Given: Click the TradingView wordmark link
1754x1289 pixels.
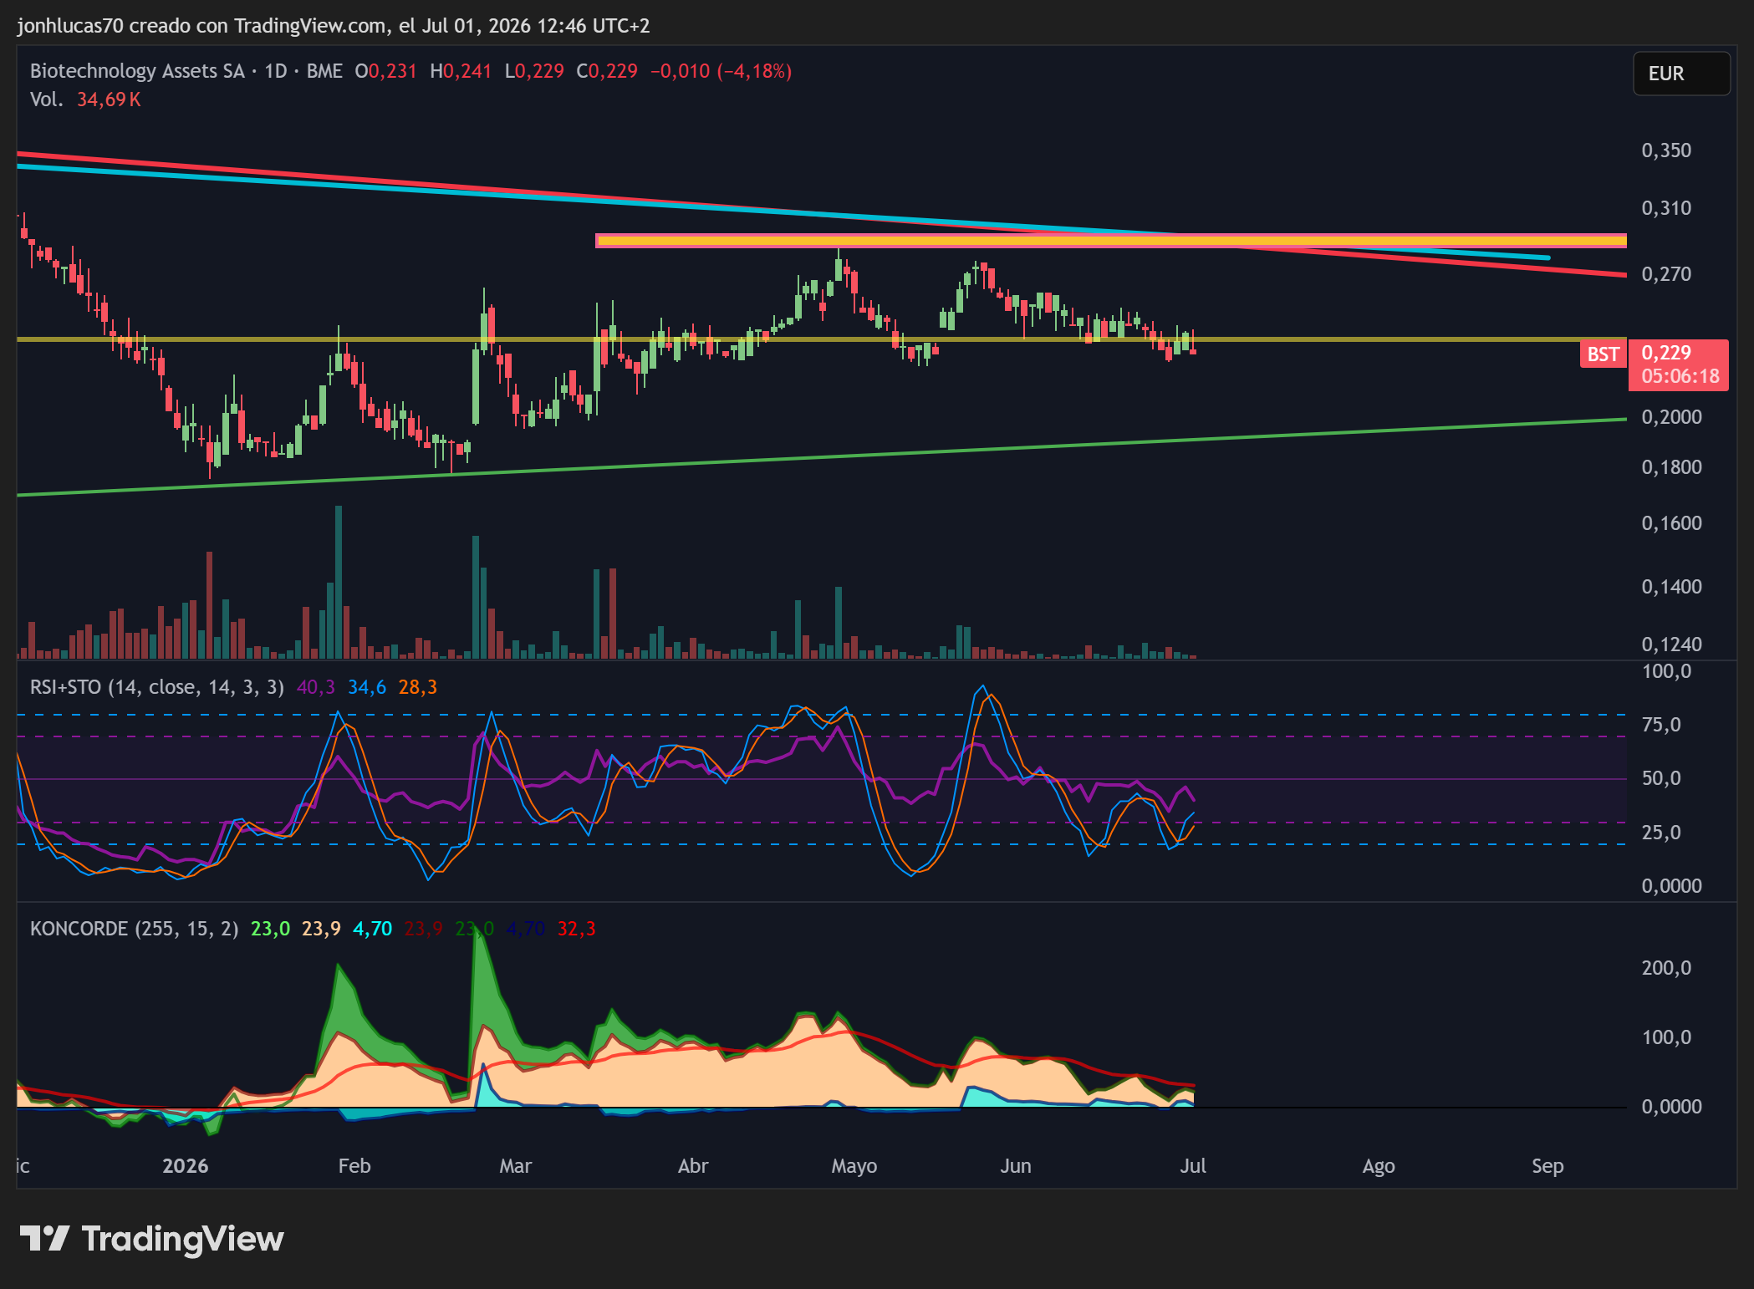Looking at the screenshot, I should (x=182, y=1239).
